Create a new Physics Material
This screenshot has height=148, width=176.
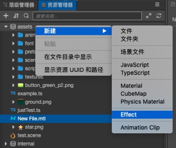142,102
